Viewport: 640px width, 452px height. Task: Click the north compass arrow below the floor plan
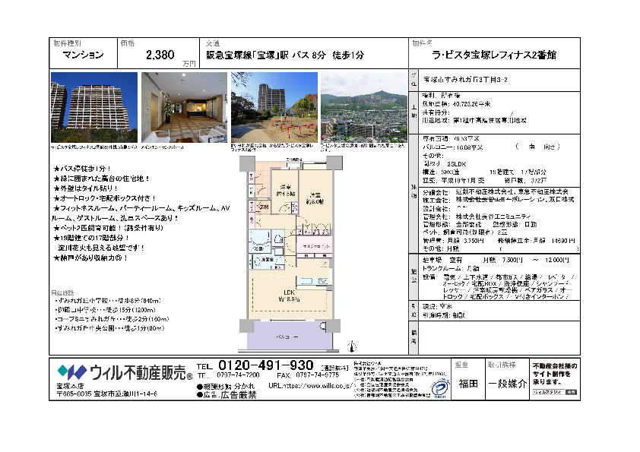click(352, 346)
